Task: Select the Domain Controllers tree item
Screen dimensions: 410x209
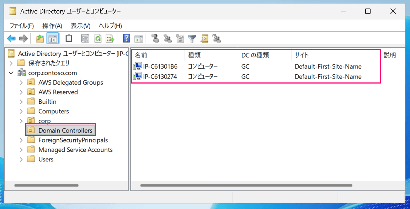Action: click(65, 130)
